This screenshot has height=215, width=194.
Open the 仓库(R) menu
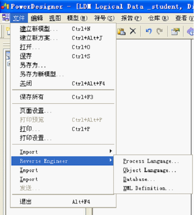point(158,18)
